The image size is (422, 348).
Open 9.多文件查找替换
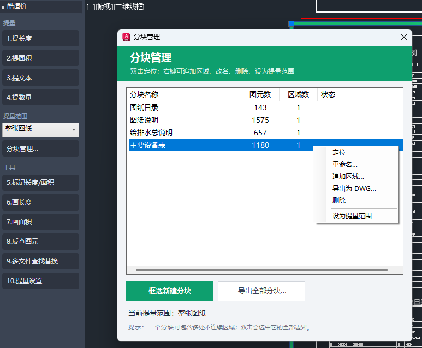click(40, 261)
